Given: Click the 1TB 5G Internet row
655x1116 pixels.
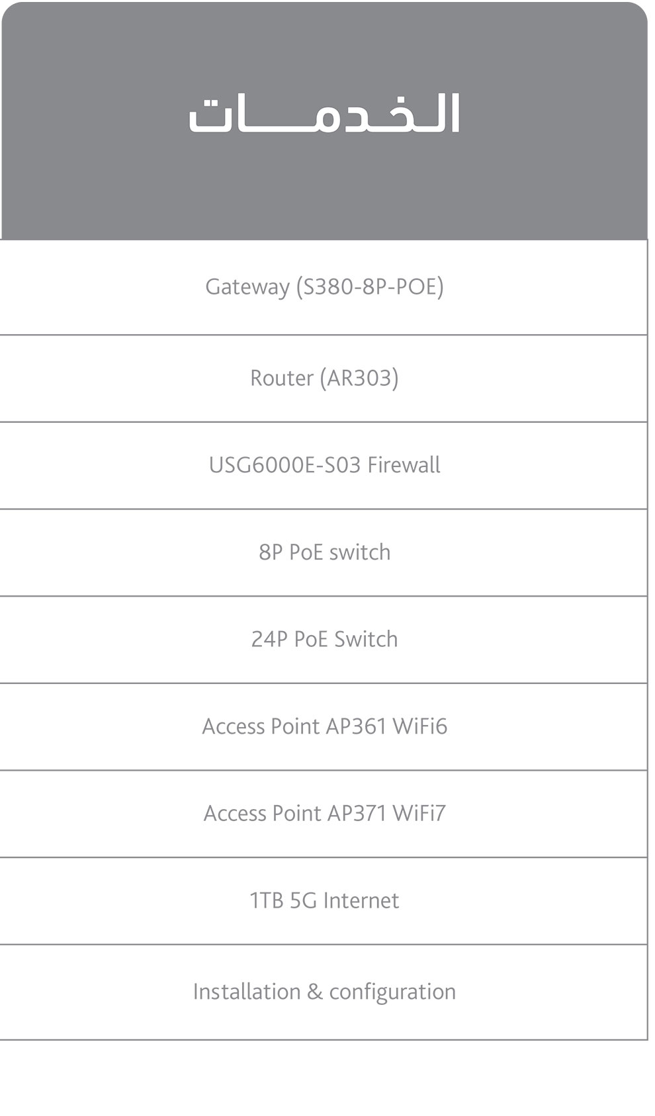Looking at the screenshot, I should click(324, 901).
